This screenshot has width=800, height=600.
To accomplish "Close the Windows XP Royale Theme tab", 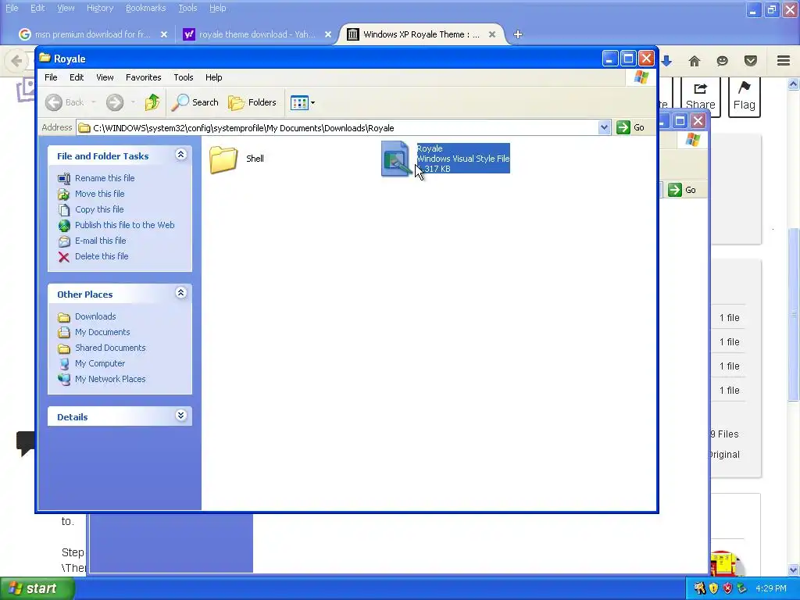I will [x=492, y=34].
